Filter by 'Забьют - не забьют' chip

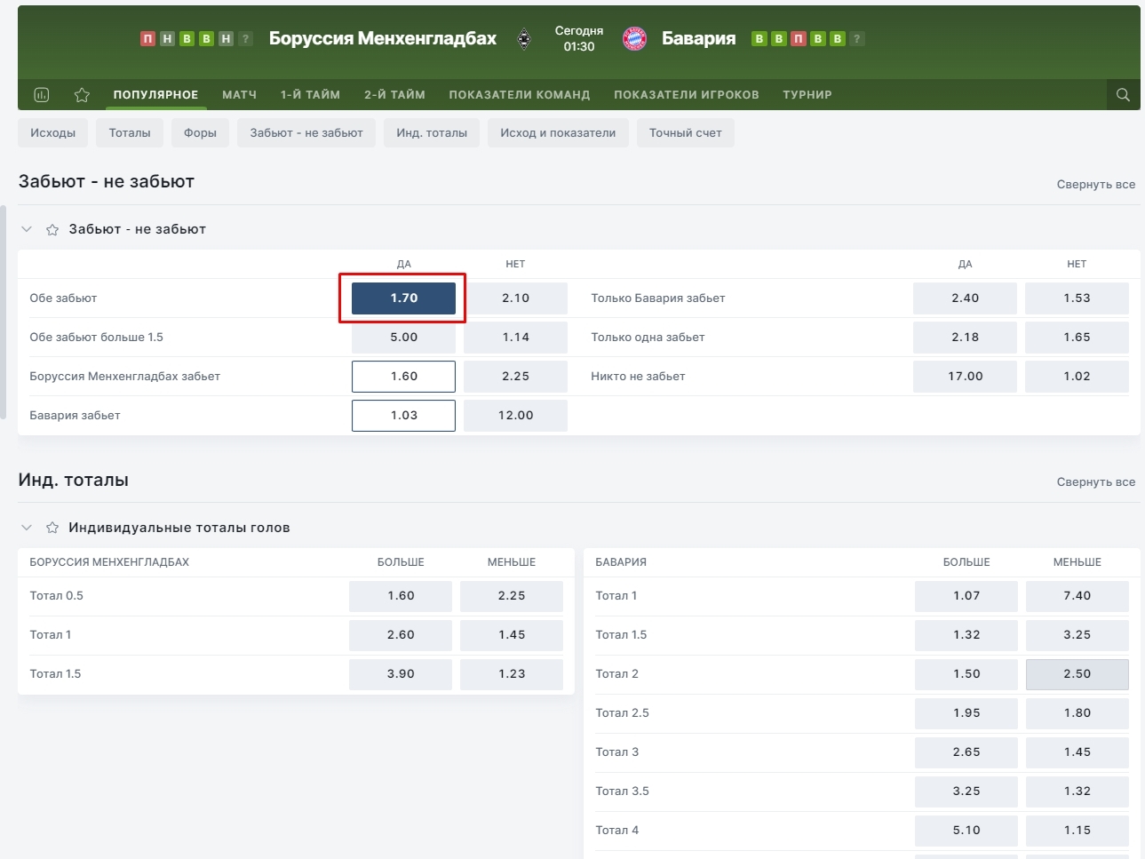pyautogui.click(x=306, y=133)
